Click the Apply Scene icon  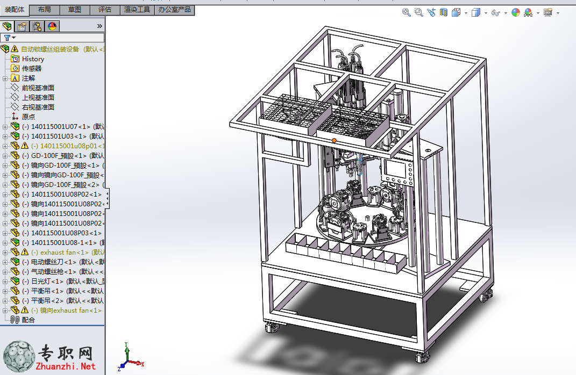coord(528,12)
